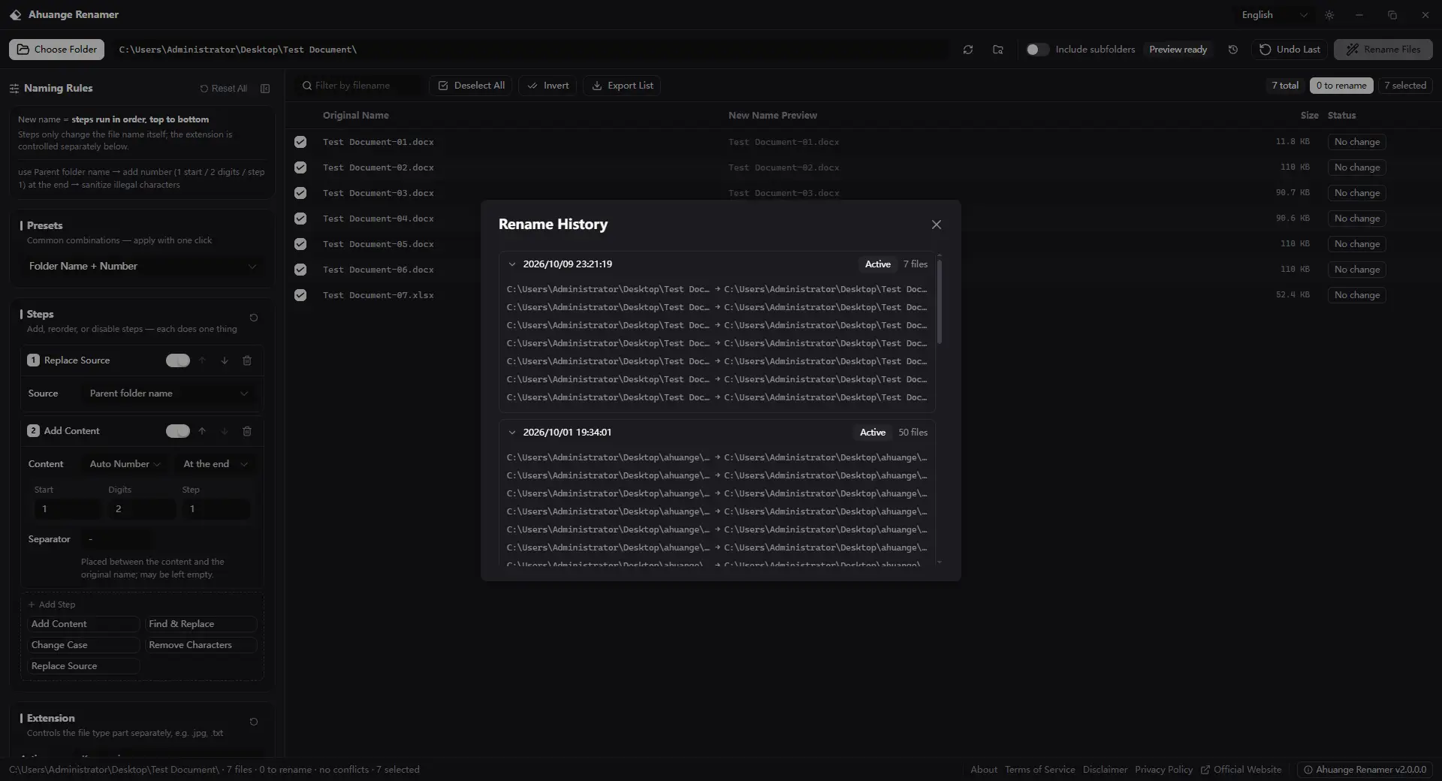Select the 0 to rename filter tab

coord(1341,86)
